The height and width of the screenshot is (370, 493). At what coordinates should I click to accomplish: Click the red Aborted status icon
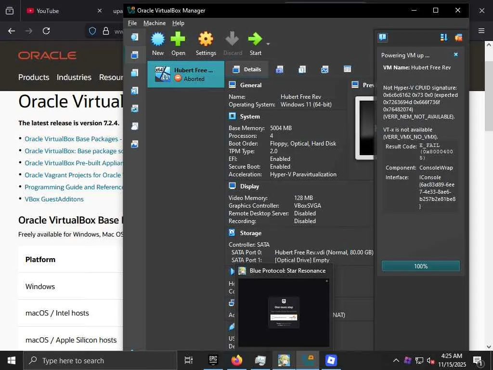(x=178, y=79)
